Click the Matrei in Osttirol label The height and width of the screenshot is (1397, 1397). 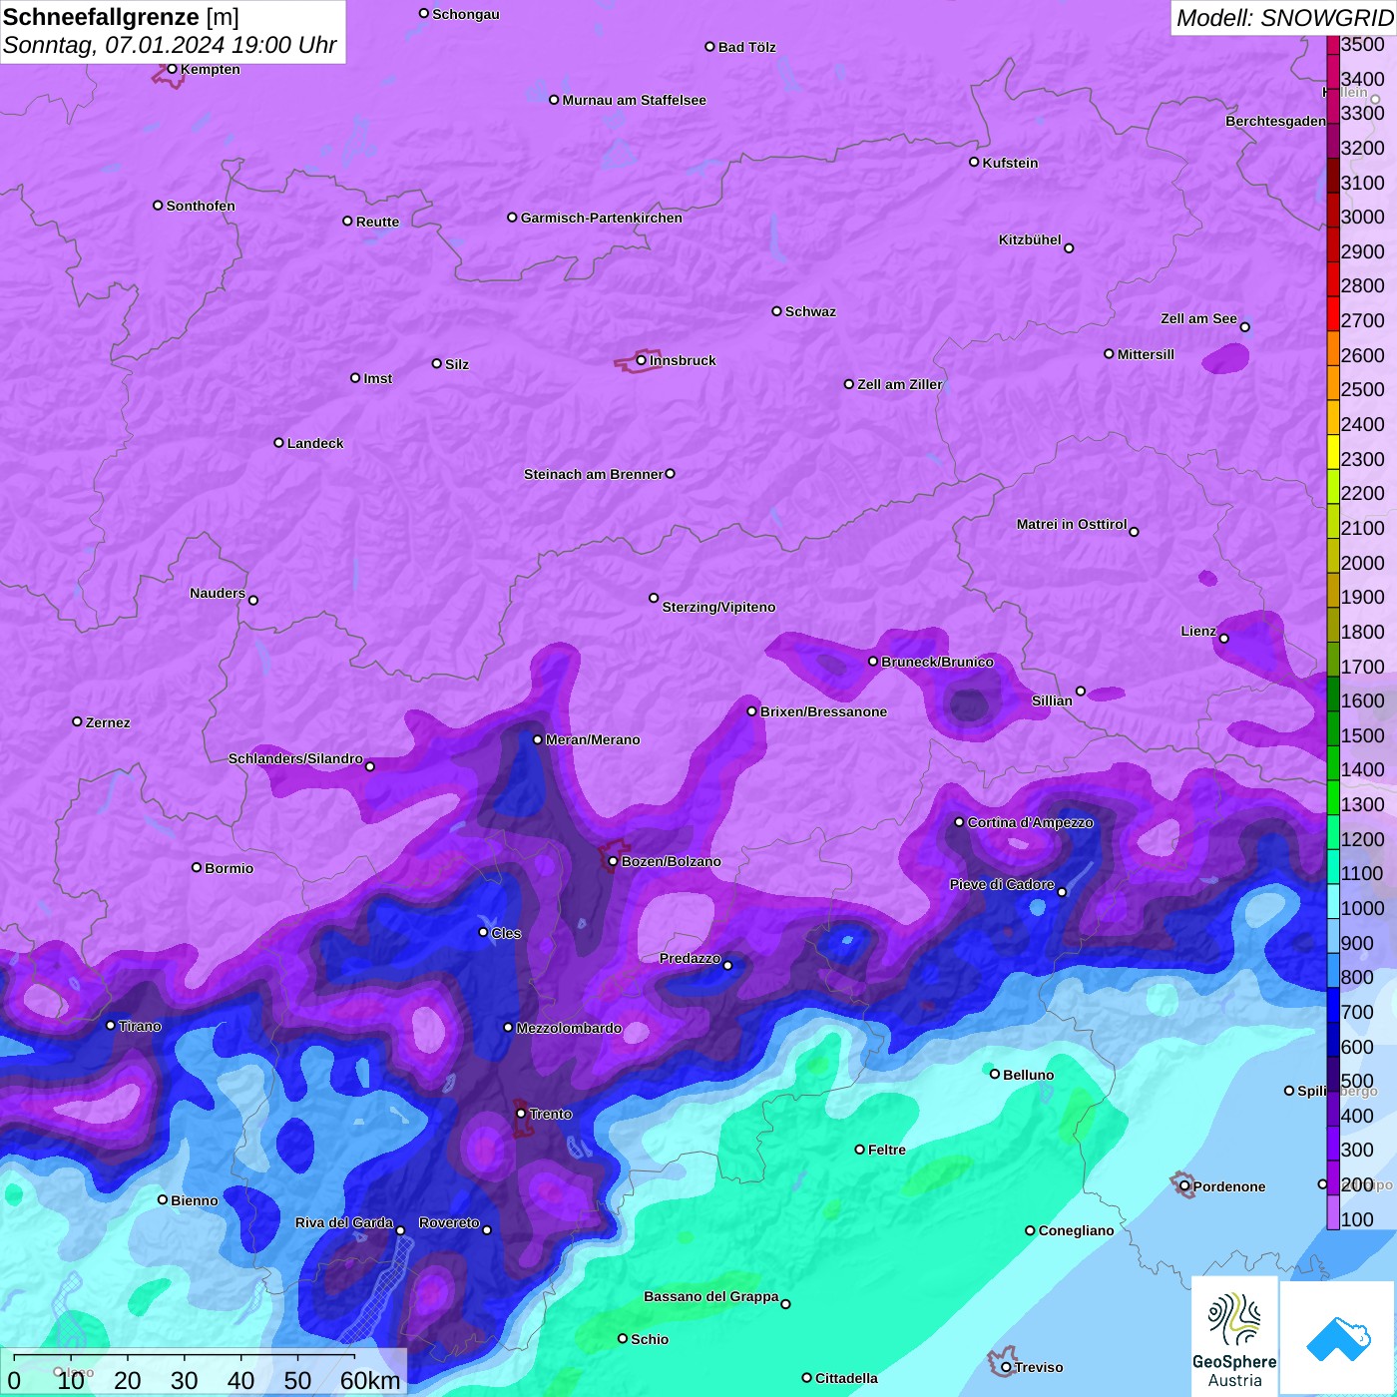(1072, 524)
